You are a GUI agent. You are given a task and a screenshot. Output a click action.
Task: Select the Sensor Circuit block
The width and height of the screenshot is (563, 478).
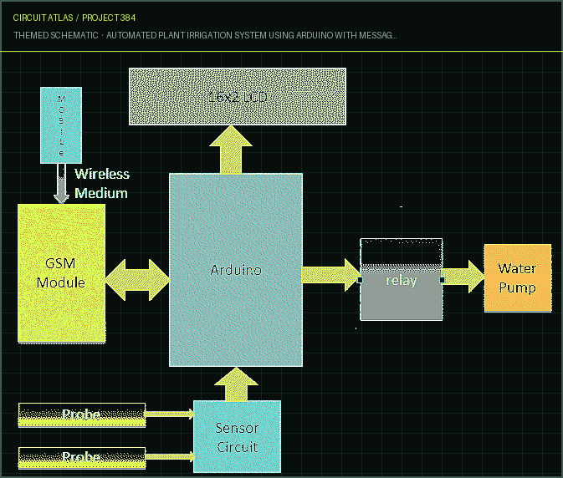point(237,436)
